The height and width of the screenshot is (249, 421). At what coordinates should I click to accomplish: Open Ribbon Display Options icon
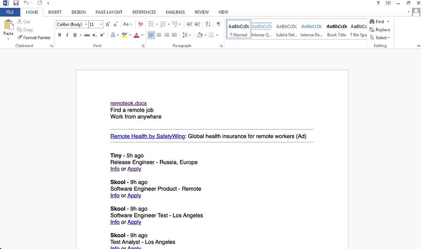point(388,3)
